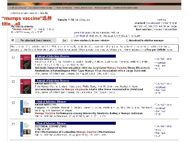190x142 pixels.
Task: Click the Search breadcrumb link
Action: click(34, 13)
